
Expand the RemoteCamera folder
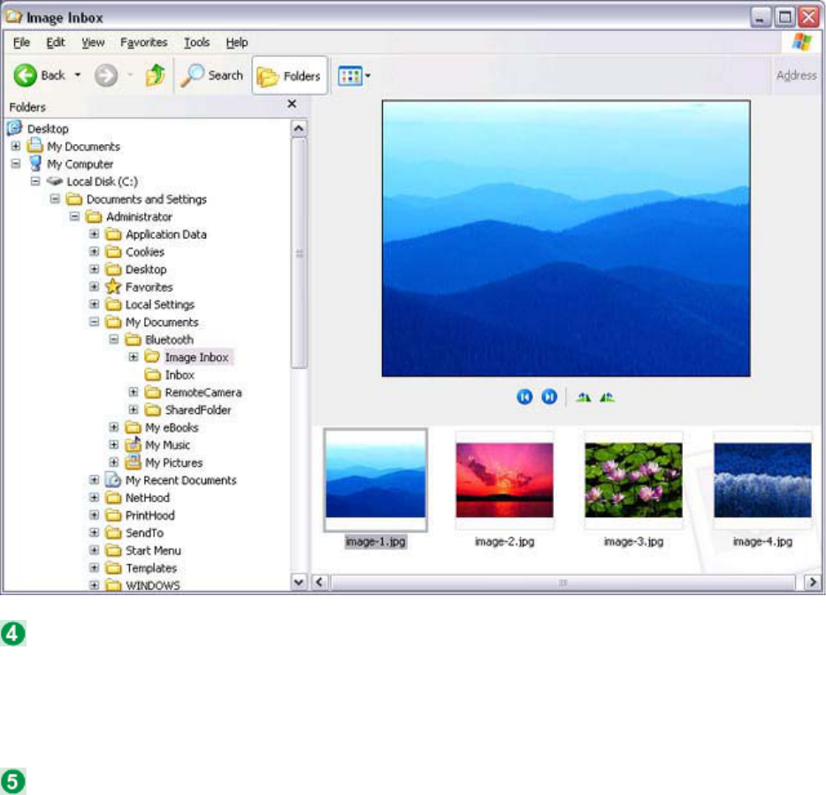(134, 392)
